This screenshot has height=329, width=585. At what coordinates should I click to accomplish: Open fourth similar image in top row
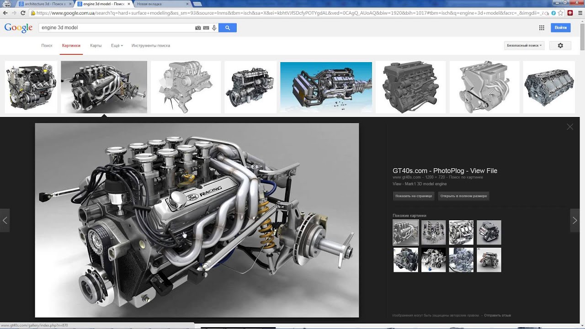[x=489, y=233]
